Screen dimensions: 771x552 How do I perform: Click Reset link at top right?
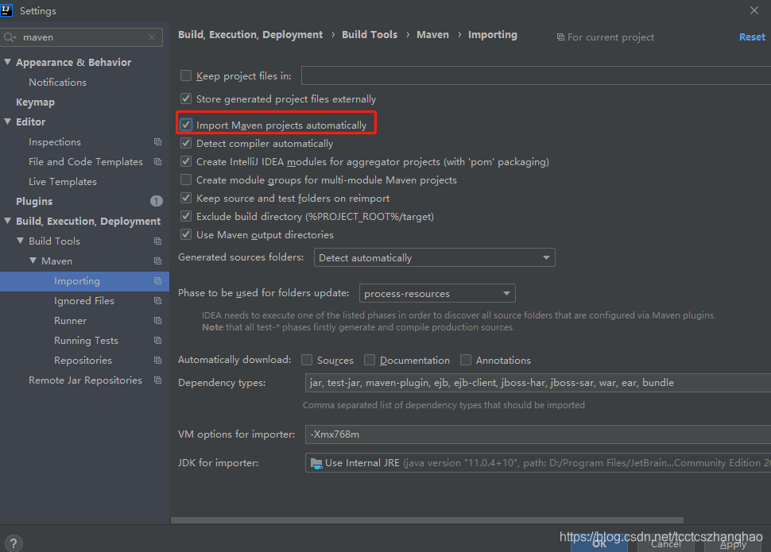point(752,37)
